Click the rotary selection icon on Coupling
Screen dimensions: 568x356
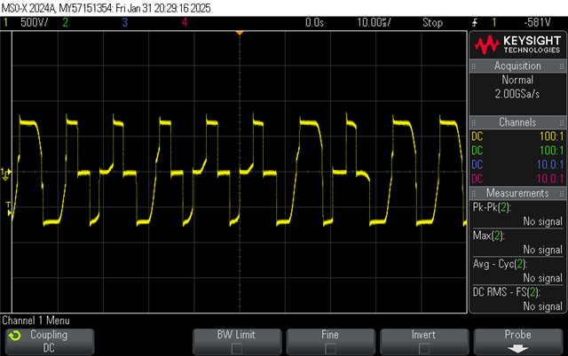(15, 336)
